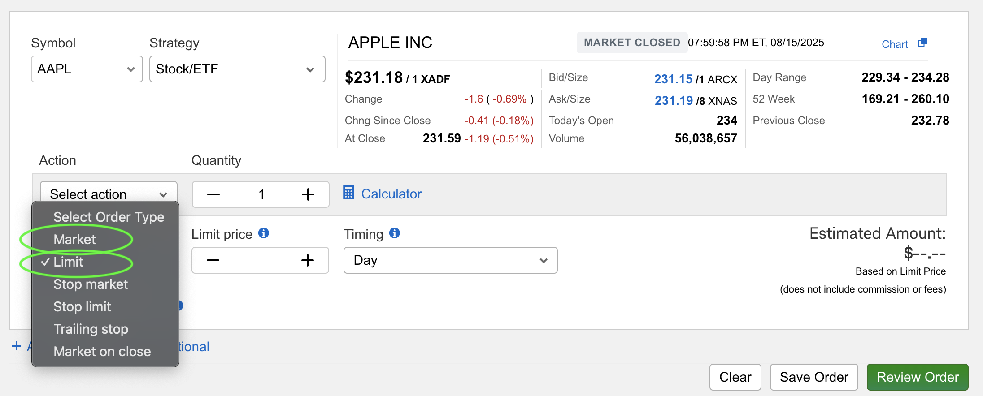Image resolution: width=983 pixels, height=396 pixels.
Task: Open the Select action dropdown
Action: [x=109, y=194]
